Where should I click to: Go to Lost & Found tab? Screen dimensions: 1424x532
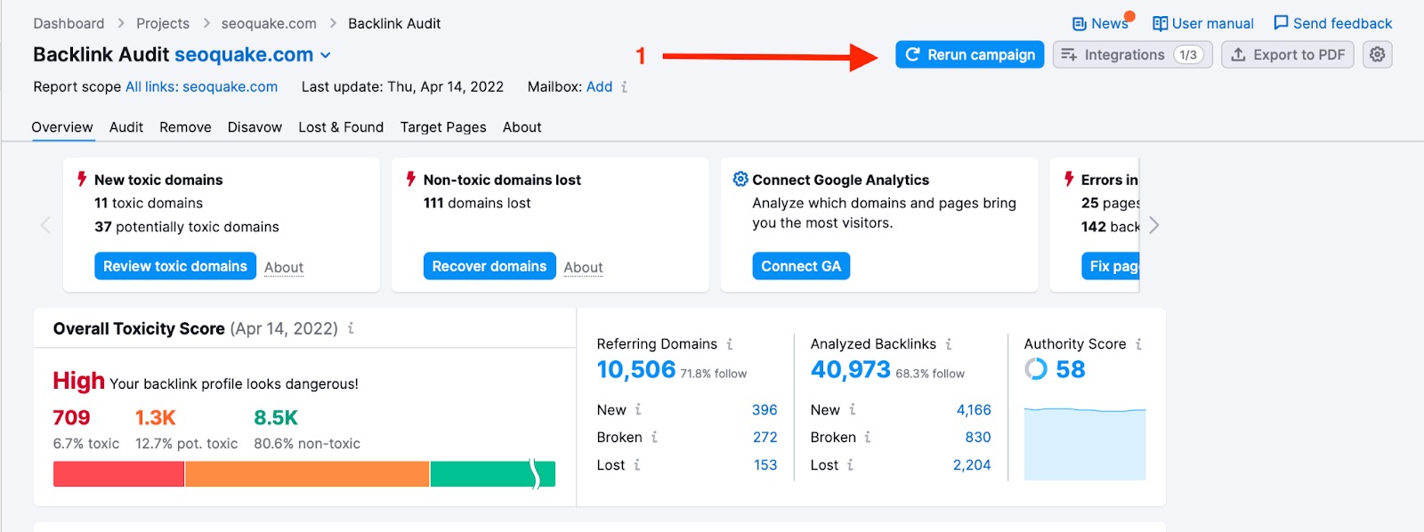(x=341, y=127)
